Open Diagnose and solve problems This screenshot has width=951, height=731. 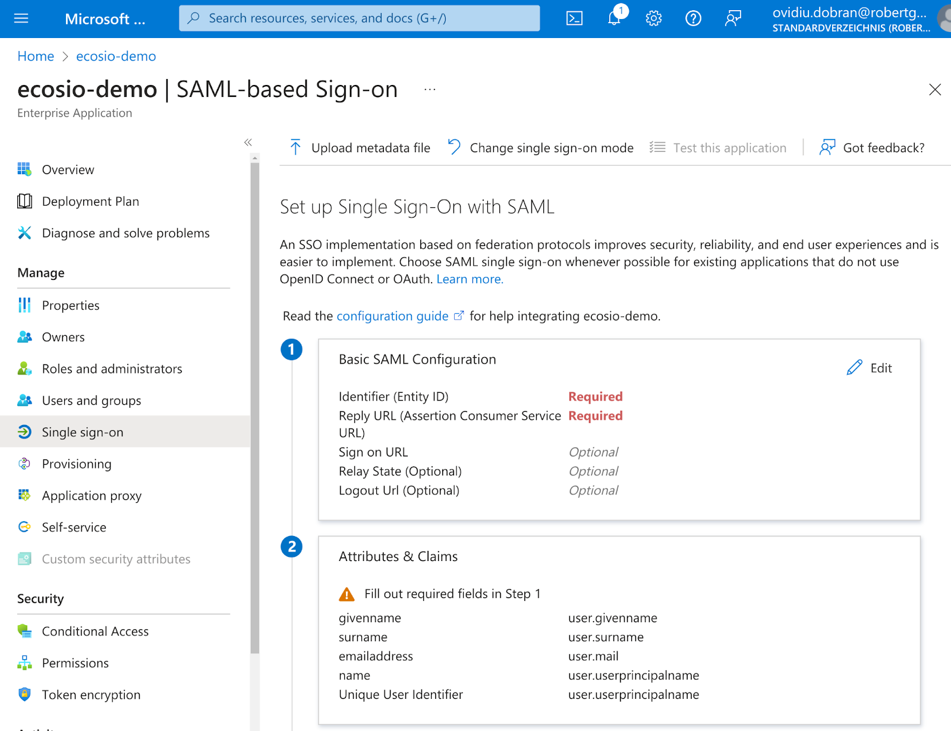125,233
